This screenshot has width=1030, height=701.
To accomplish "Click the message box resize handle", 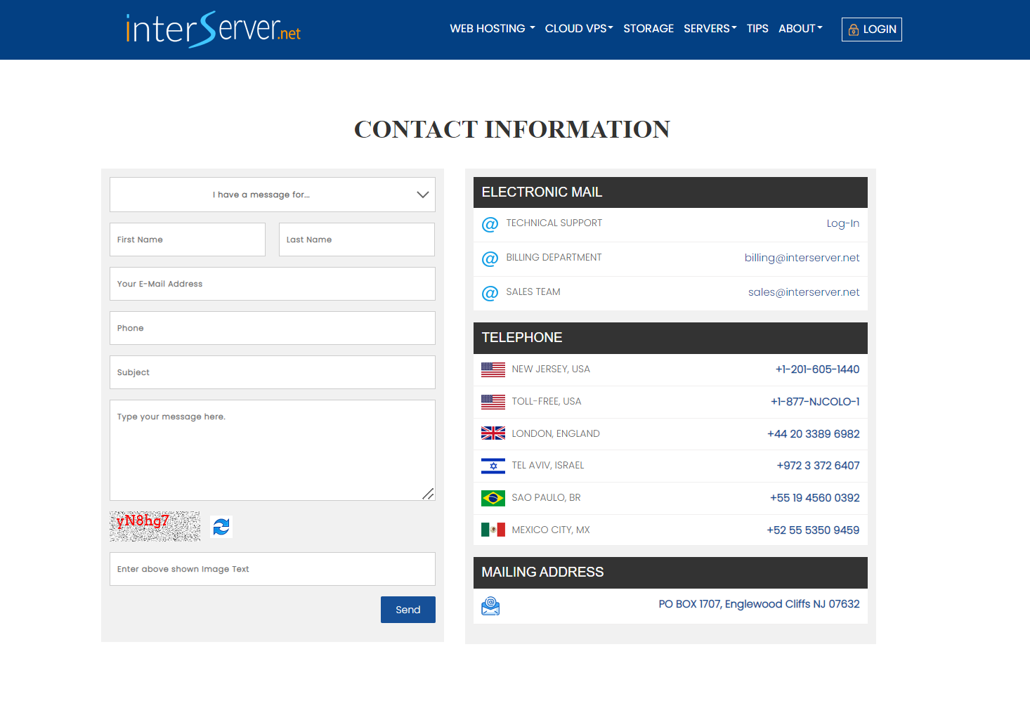I will 428,494.
